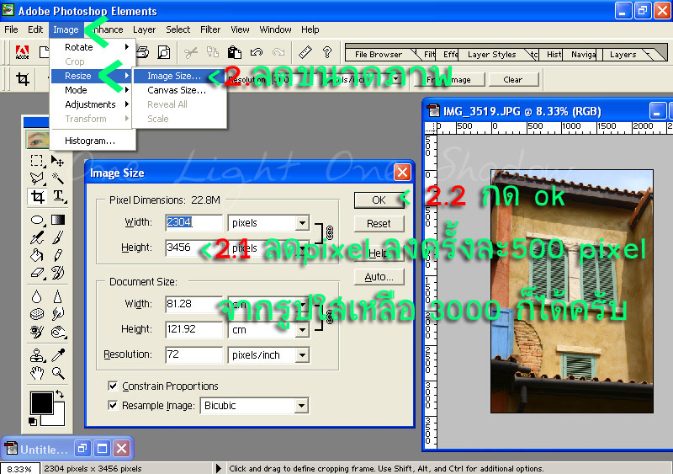Swap foreground and background colors arrow
The width and height of the screenshot is (673, 474).
(x=60, y=394)
